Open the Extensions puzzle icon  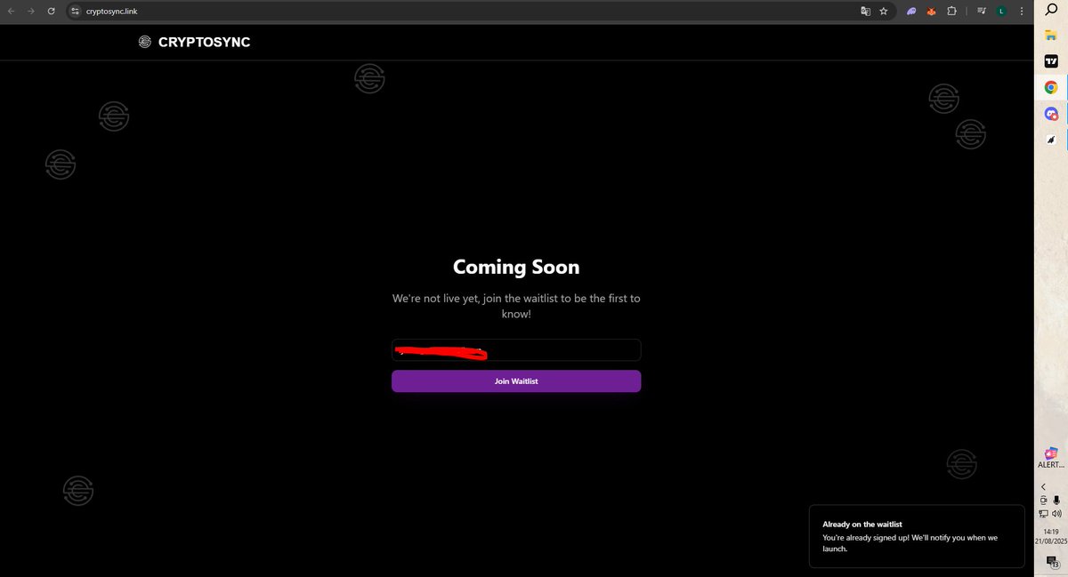coord(952,12)
